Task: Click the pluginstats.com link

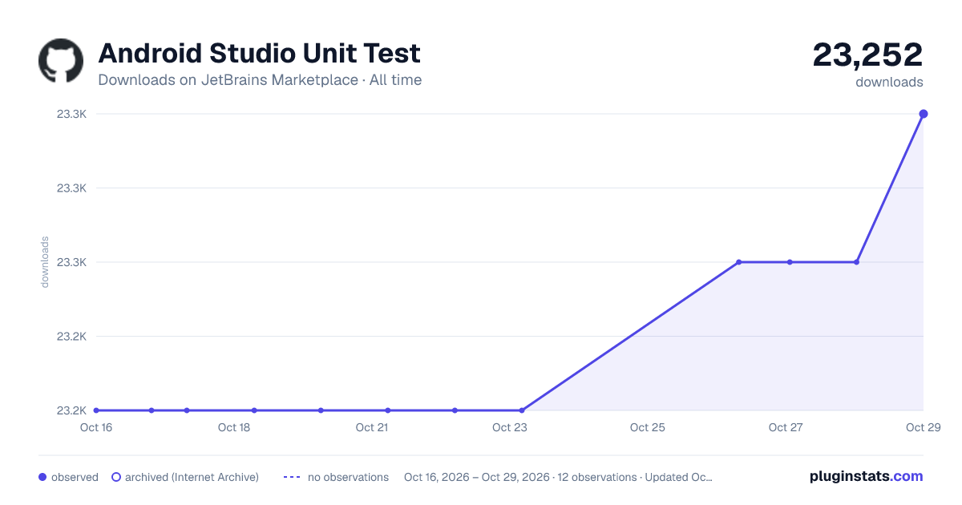Action: 867,476
